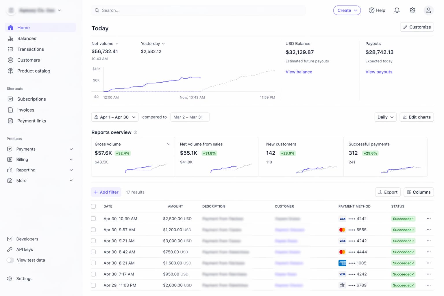Viewport: 444px width, 296px height.
Task: Go to Product catalog page
Action: [x=40, y=71]
